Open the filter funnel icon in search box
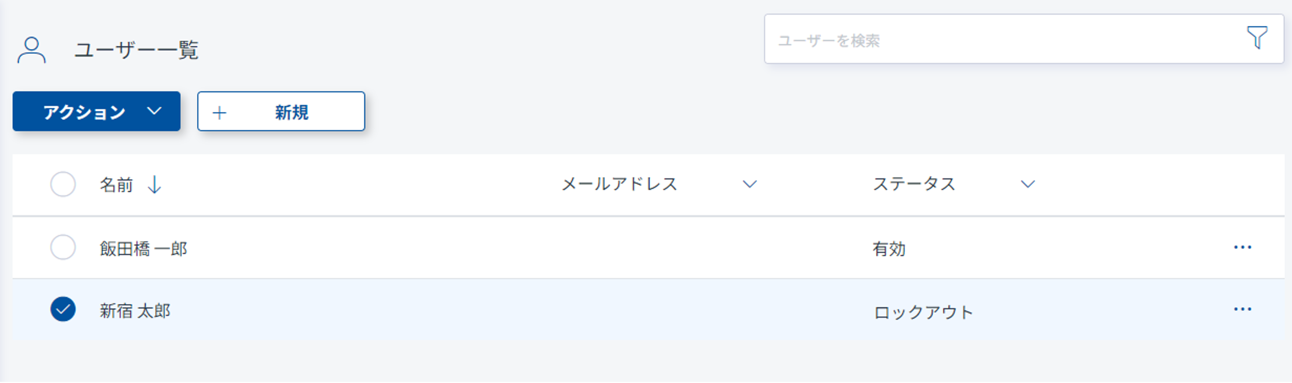The width and height of the screenshot is (1292, 383). click(x=1257, y=38)
